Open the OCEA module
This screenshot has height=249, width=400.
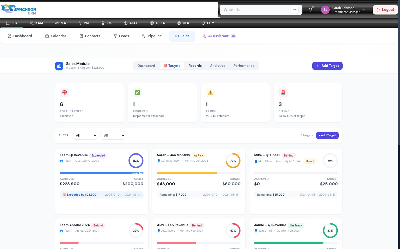(158, 23)
